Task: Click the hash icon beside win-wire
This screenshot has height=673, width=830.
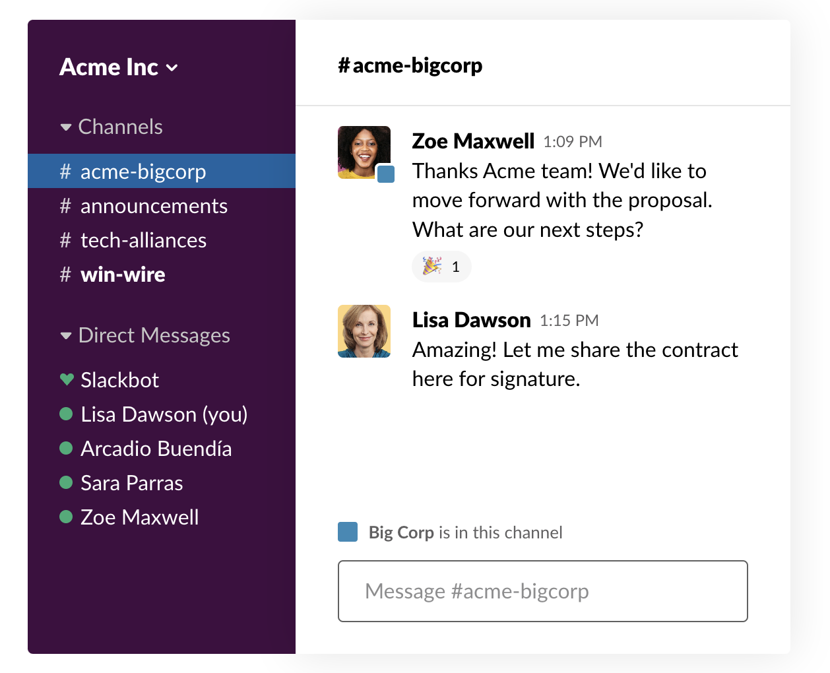Action: 65,274
